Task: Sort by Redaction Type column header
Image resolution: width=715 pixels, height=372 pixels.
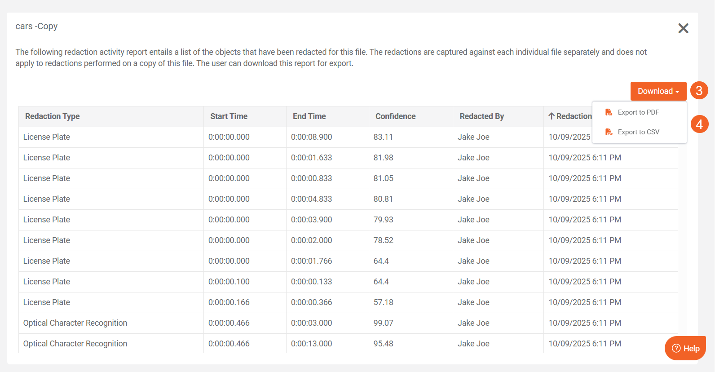Action: (x=53, y=116)
